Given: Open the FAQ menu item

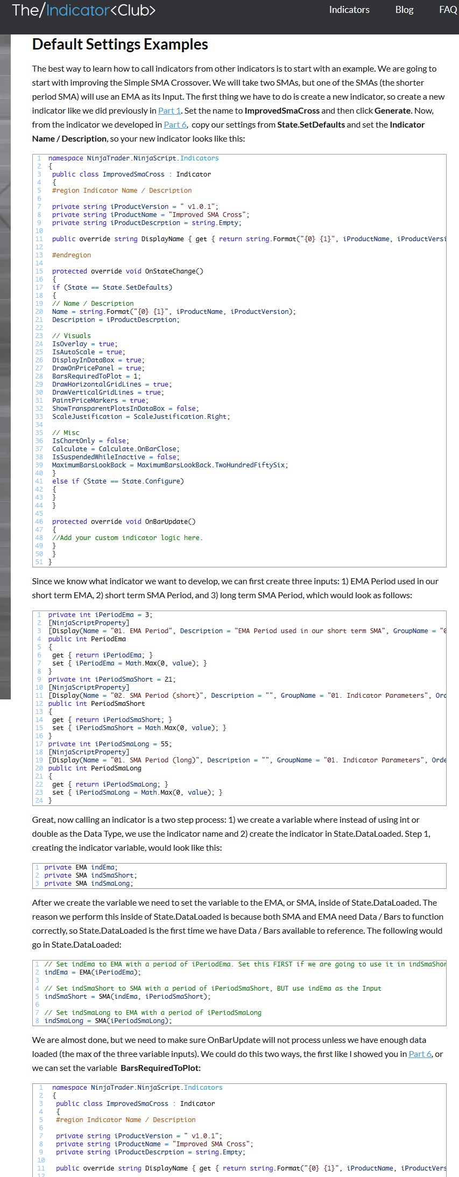Looking at the screenshot, I should point(448,10).
